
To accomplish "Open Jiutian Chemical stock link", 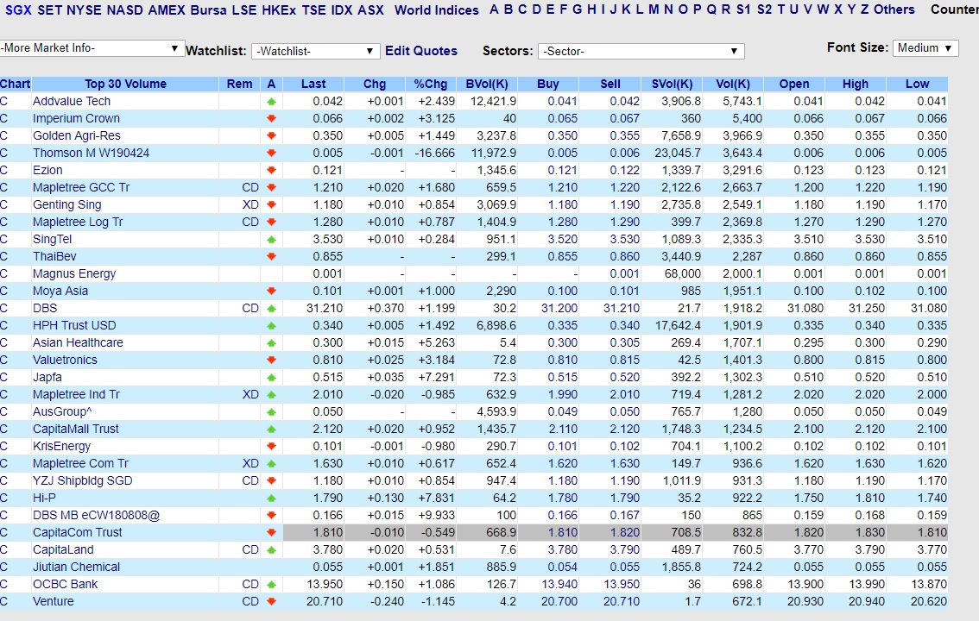I will tap(76, 567).
